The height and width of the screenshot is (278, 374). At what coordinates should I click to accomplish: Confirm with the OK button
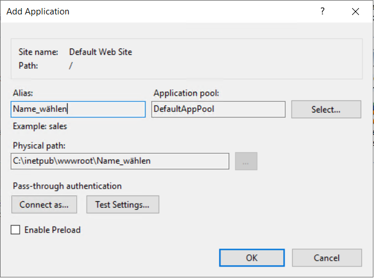pyautogui.click(x=252, y=258)
